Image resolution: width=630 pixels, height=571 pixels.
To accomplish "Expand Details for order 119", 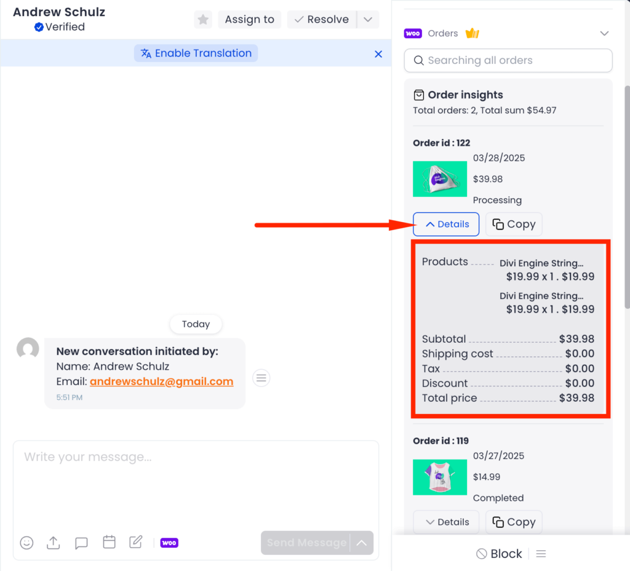I will [446, 522].
